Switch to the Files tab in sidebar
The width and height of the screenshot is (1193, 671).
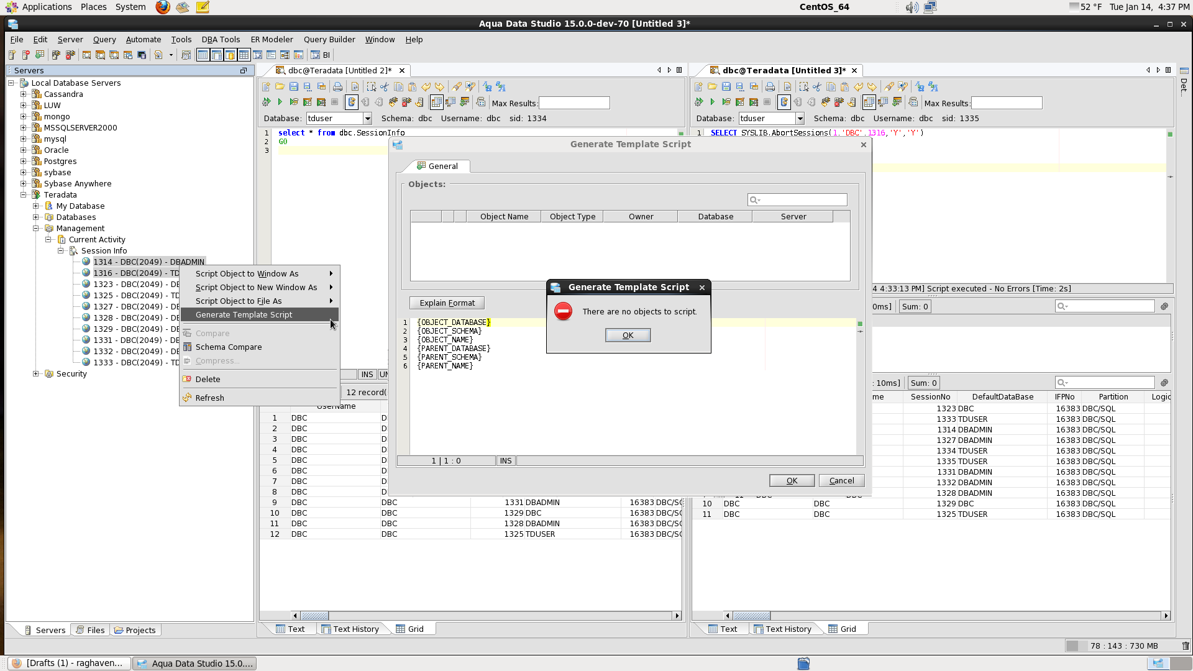(x=90, y=630)
